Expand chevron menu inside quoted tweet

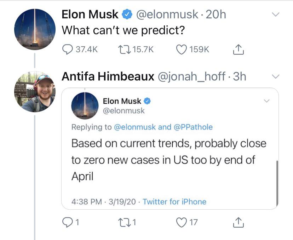[266, 101]
